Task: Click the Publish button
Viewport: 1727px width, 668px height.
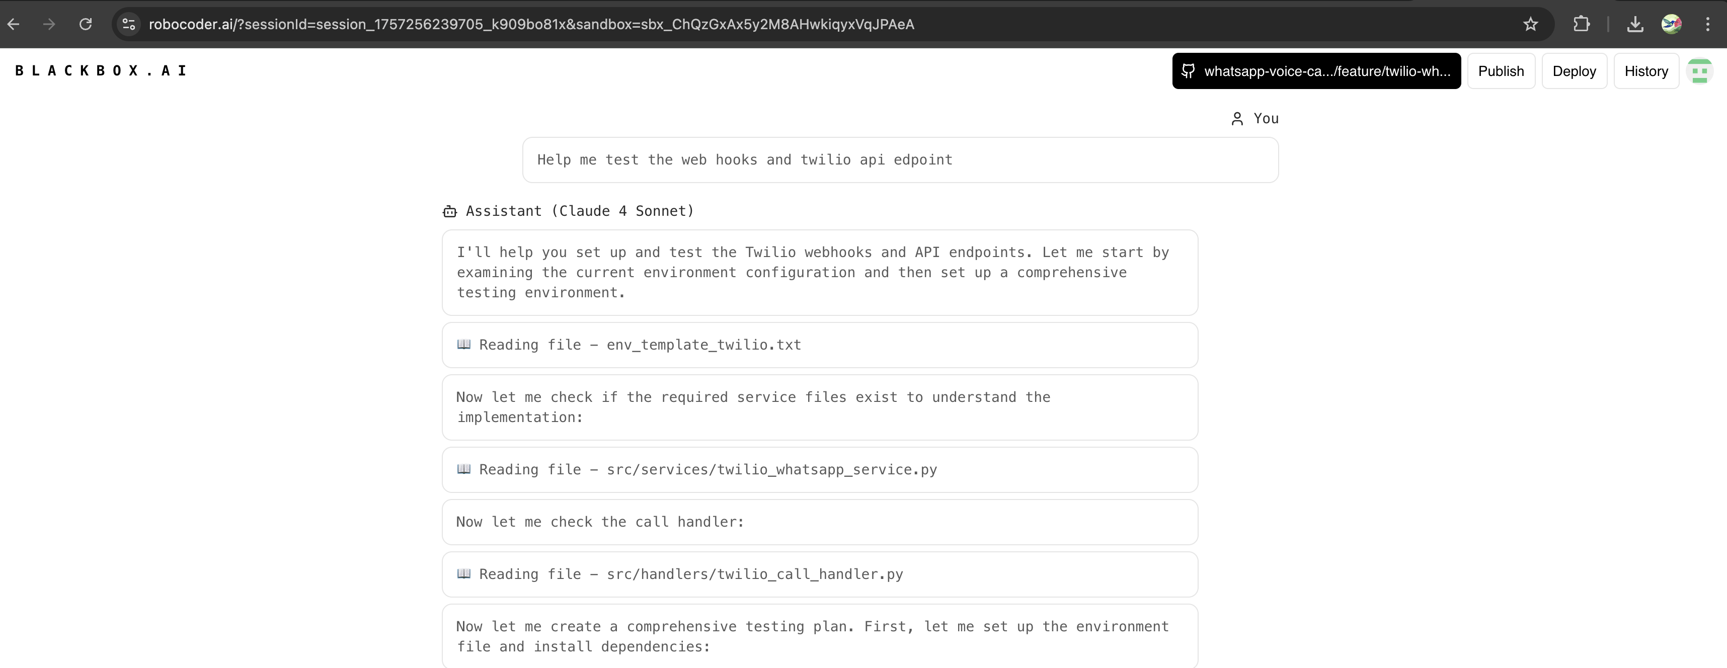Action: click(x=1501, y=71)
